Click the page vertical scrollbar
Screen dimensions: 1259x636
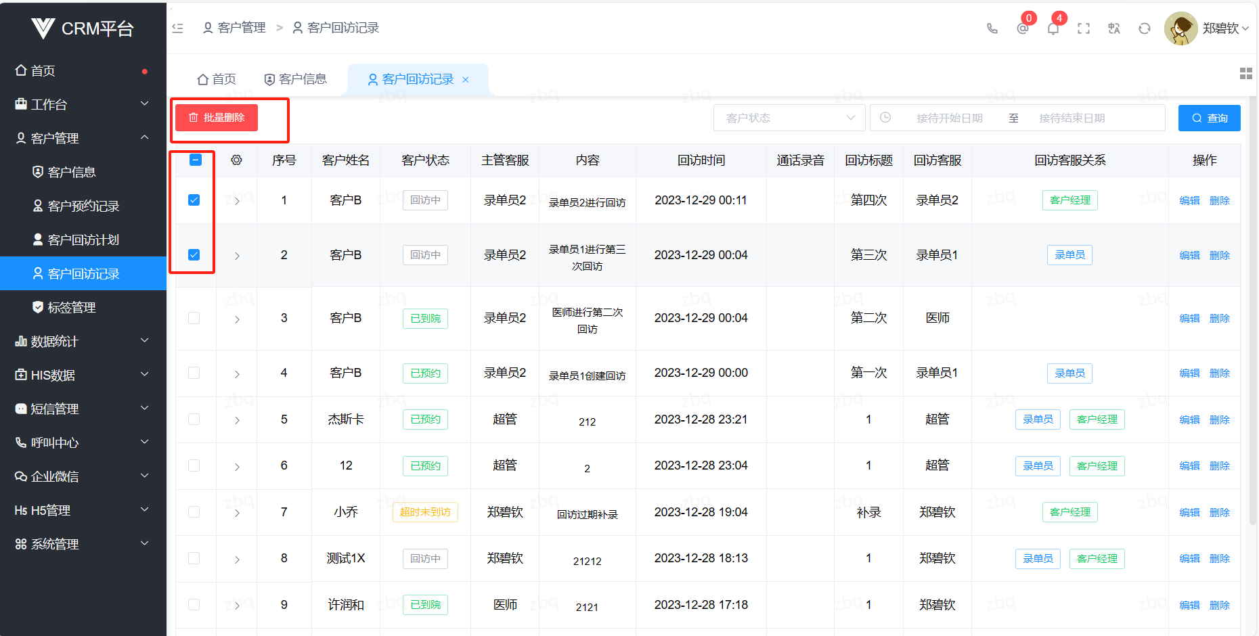[x=1252, y=311]
